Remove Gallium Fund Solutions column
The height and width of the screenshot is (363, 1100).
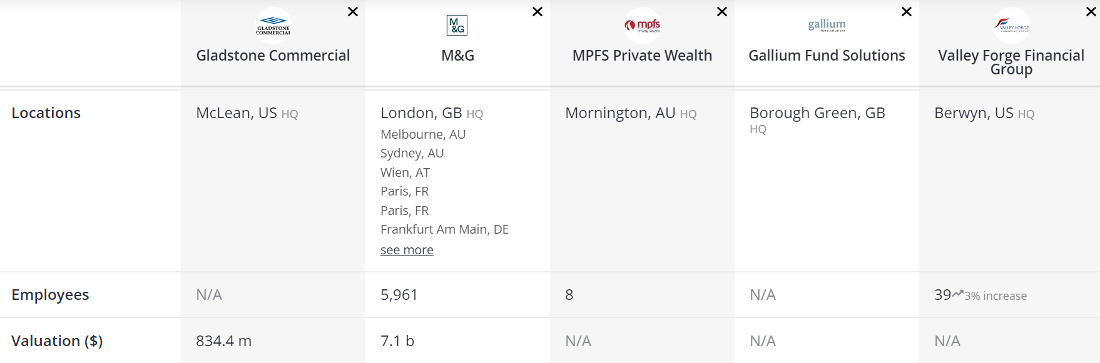tap(907, 12)
